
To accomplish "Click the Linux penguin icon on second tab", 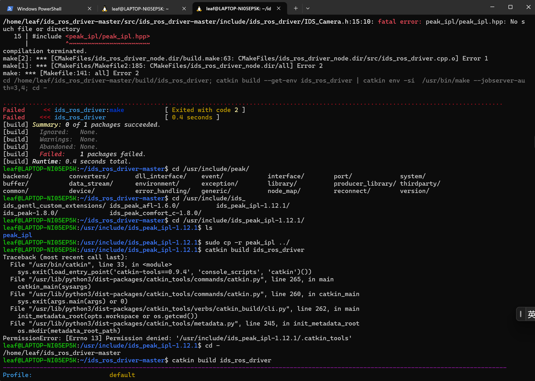I will (105, 9).
